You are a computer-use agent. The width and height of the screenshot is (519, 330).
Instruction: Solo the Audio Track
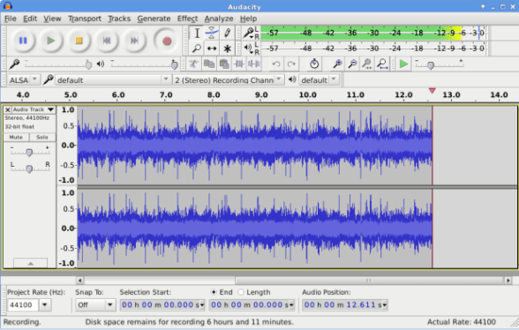[42, 137]
